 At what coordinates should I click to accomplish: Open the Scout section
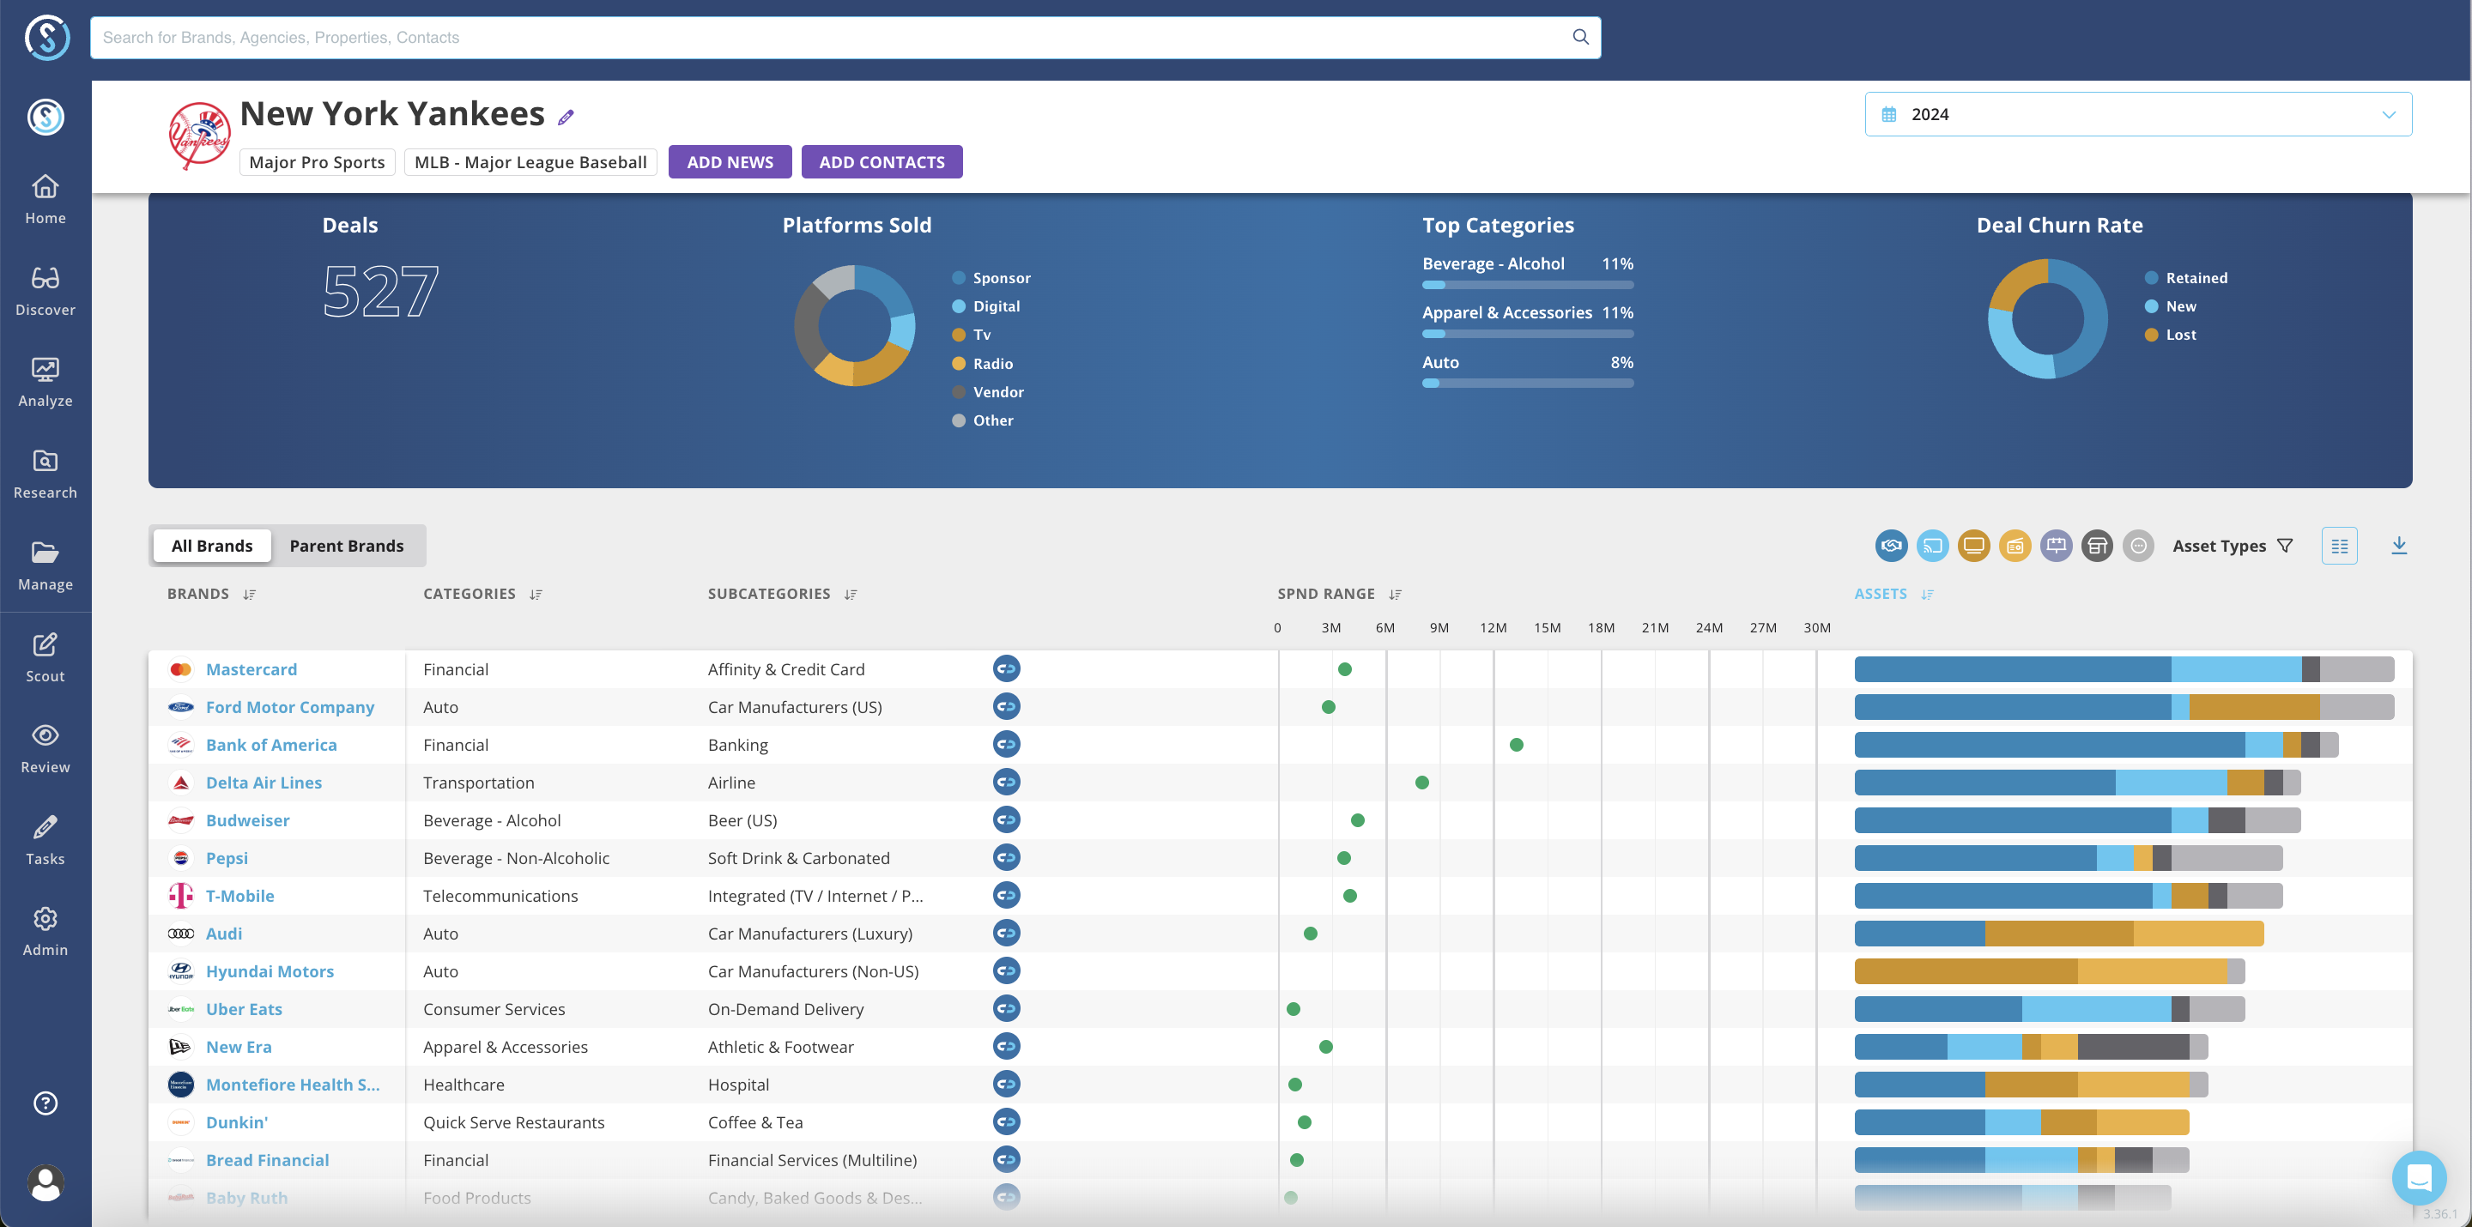coord(45,657)
